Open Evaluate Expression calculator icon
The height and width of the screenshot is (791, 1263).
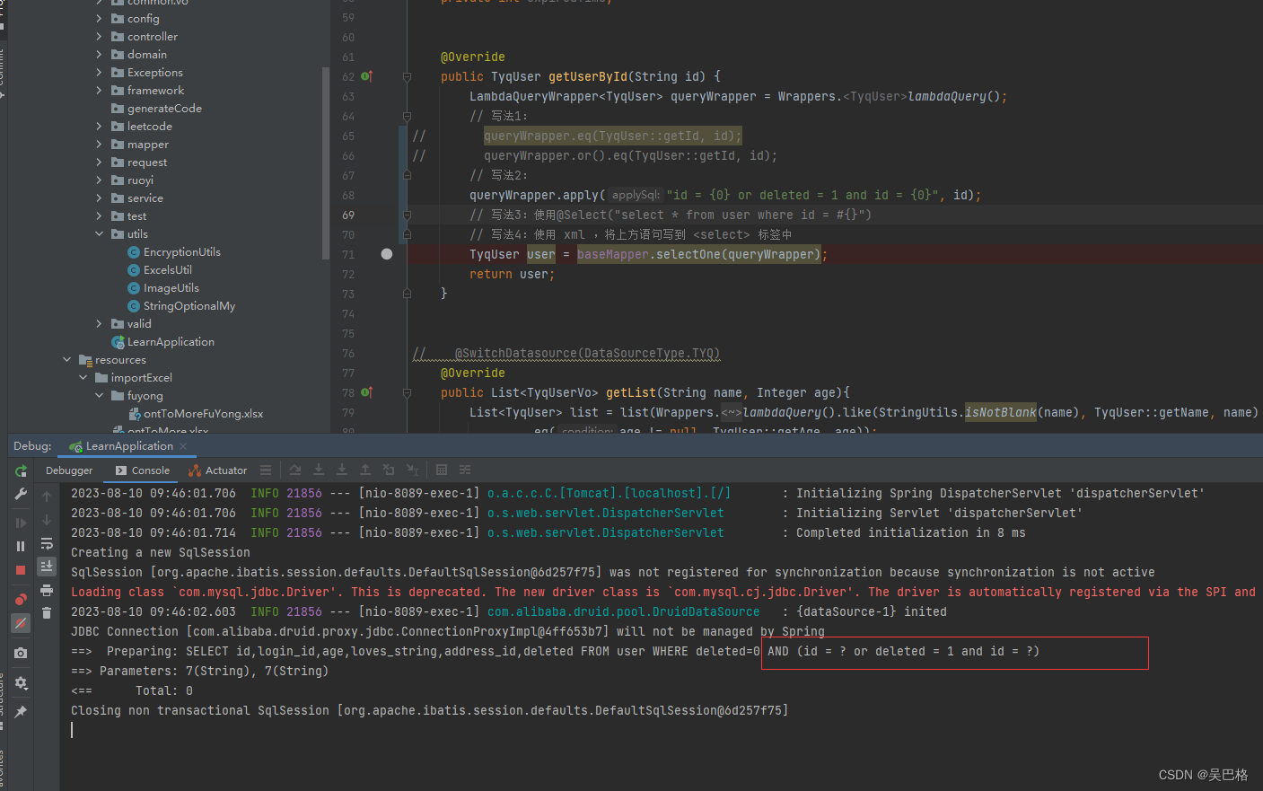(442, 470)
